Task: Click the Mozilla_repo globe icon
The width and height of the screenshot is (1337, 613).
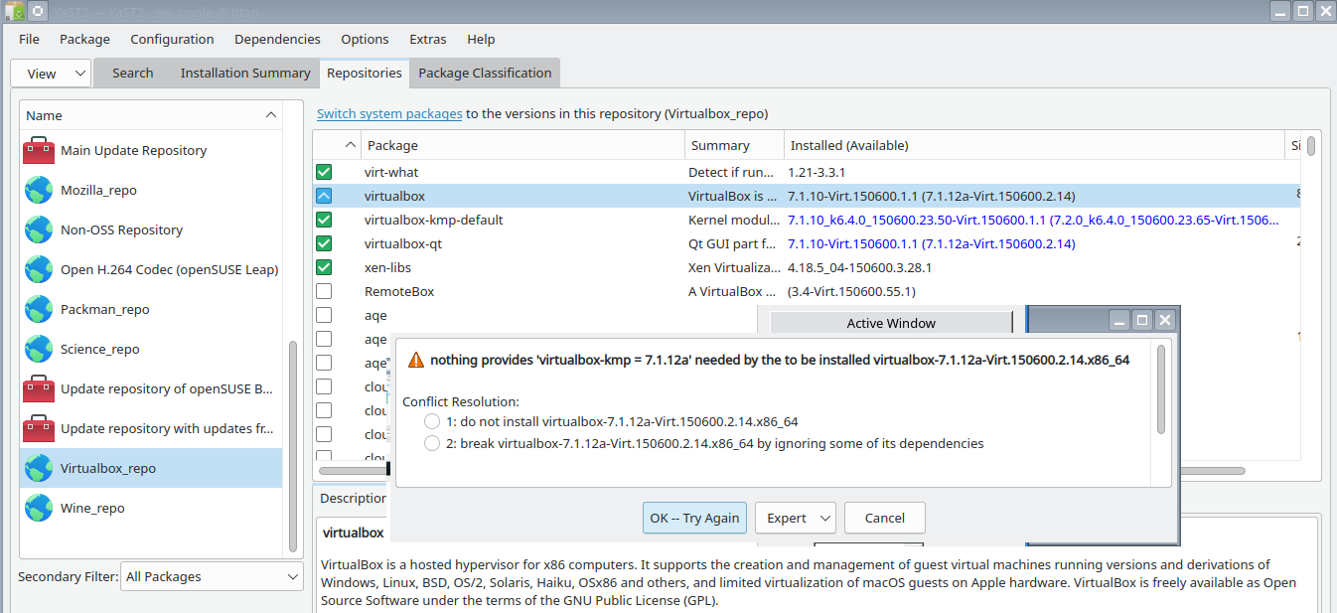Action: coord(39,190)
